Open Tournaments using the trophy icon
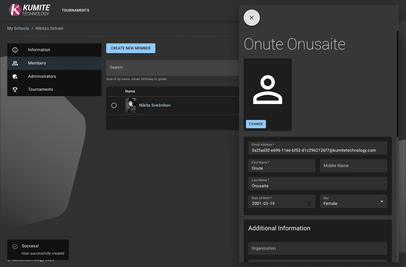Image resolution: width=406 pixels, height=267 pixels. click(x=15, y=89)
